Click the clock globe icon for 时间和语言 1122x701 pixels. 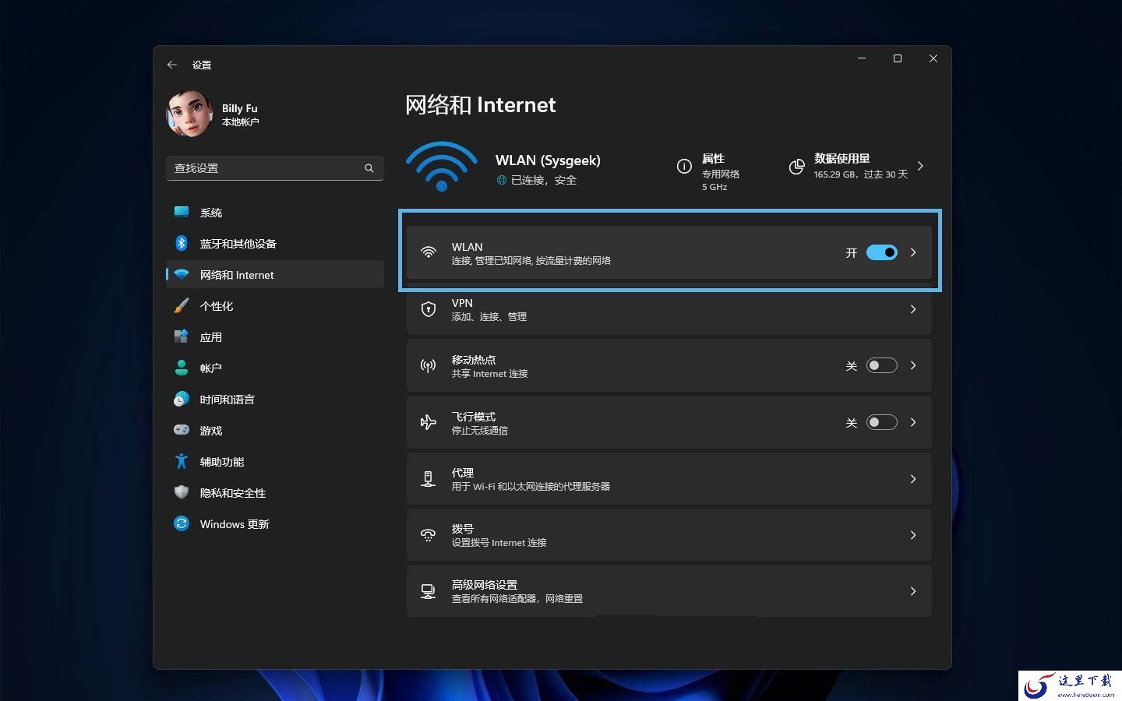pos(182,399)
